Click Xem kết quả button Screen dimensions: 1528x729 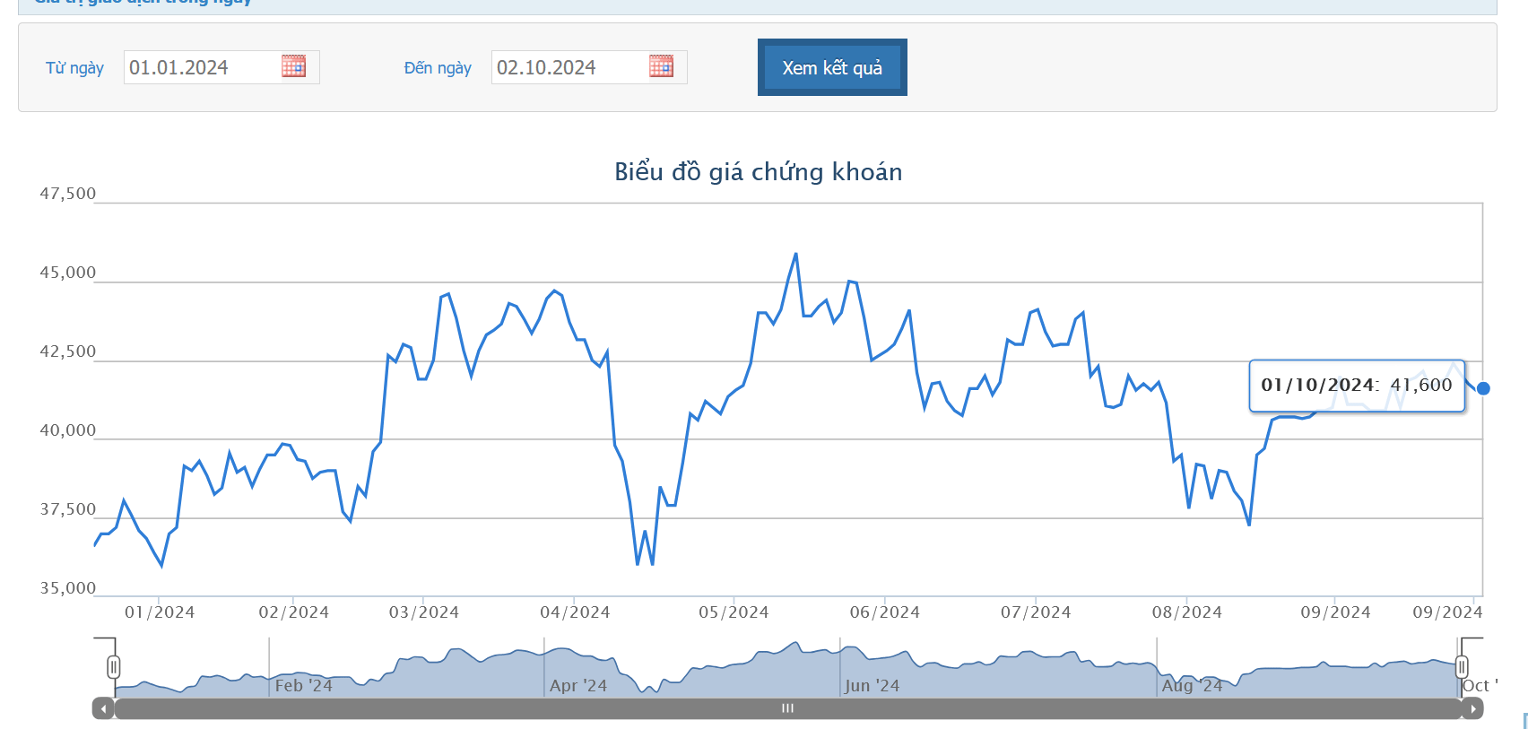coord(832,67)
